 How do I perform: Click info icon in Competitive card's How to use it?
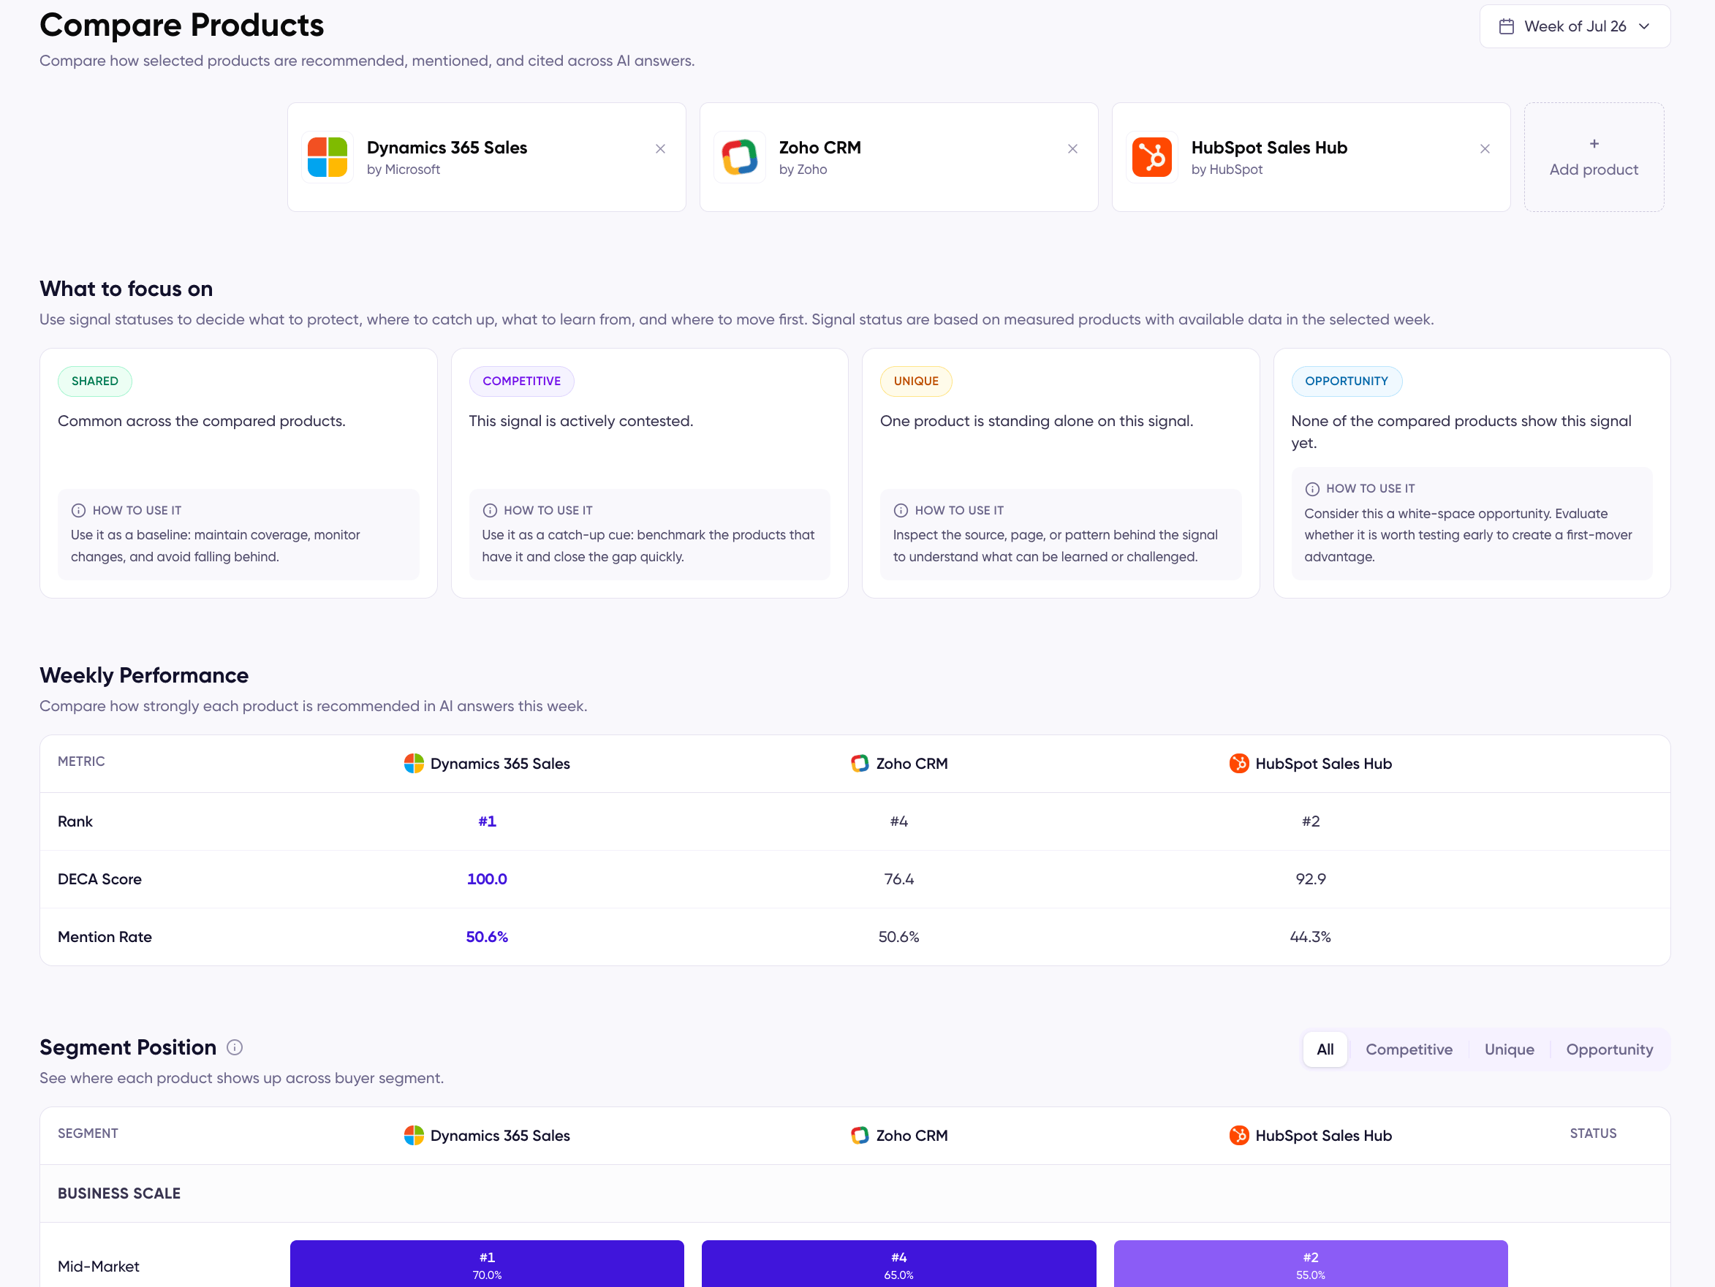[489, 510]
